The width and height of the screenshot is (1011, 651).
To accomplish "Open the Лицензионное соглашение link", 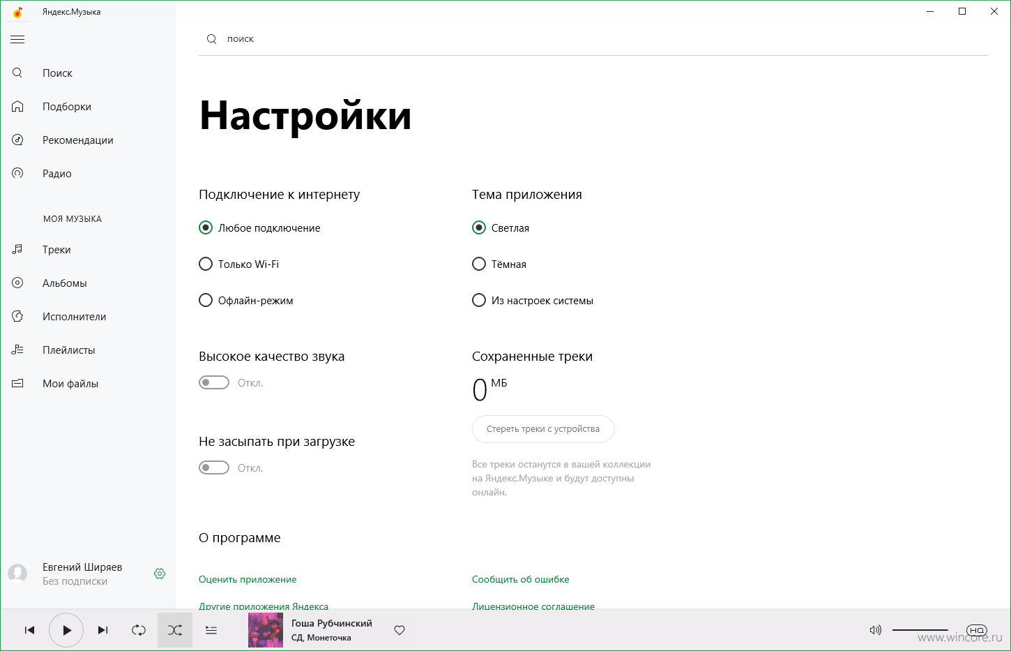I will coord(533,606).
